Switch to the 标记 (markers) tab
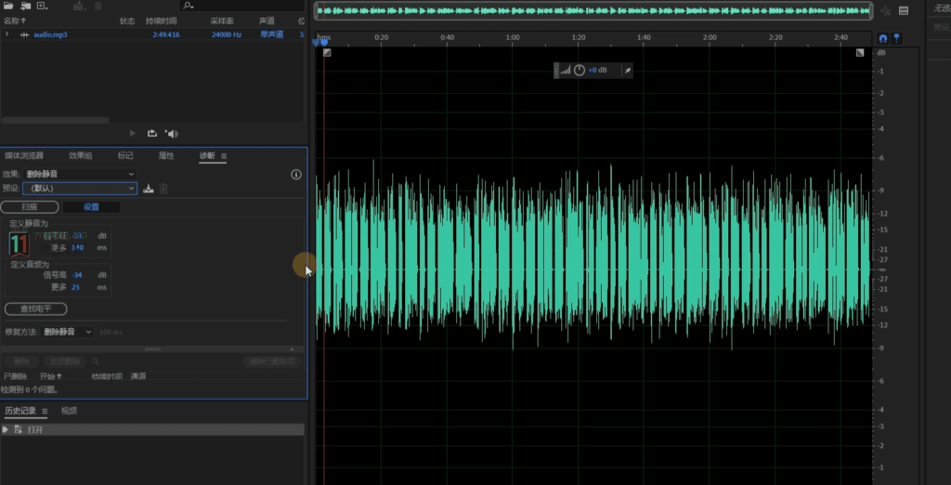Image resolution: width=951 pixels, height=485 pixels. pyautogui.click(x=125, y=156)
